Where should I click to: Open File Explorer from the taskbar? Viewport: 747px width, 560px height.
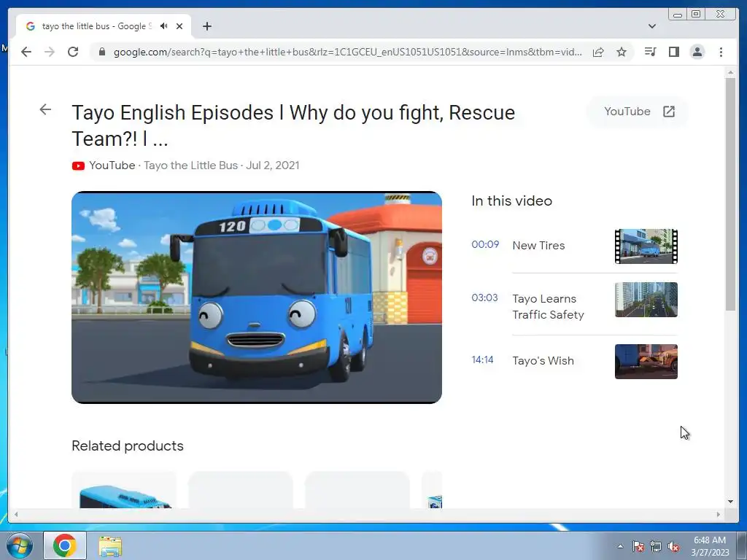click(110, 546)
